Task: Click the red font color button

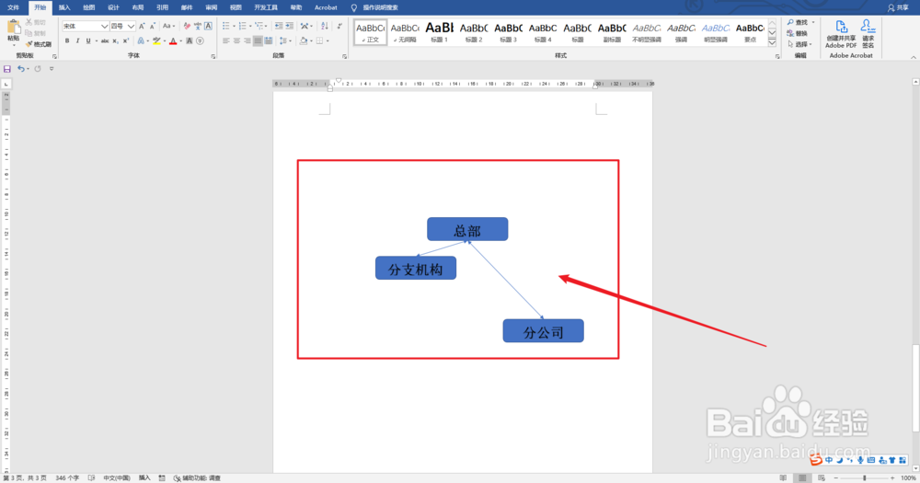Action: [x=173, y=41]
